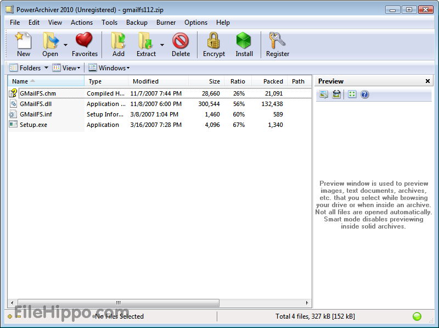
Task: Click the Add files icon
Action: point(118,41)
